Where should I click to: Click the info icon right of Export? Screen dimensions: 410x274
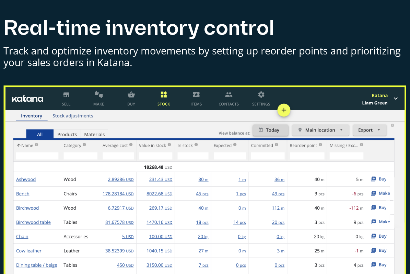(x=393, y=125)
